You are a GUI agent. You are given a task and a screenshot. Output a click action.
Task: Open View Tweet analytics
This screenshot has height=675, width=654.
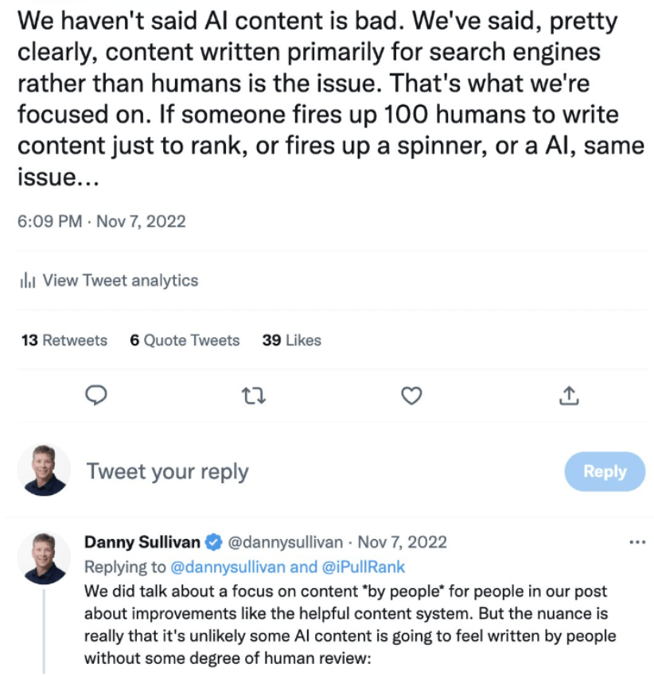tap(119, 280)
